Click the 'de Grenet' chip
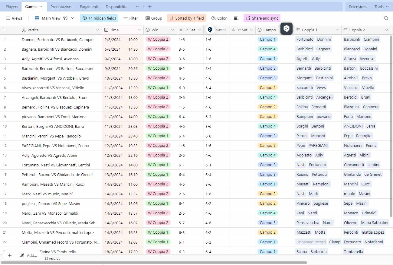393x265 pixels. (373, 174)
